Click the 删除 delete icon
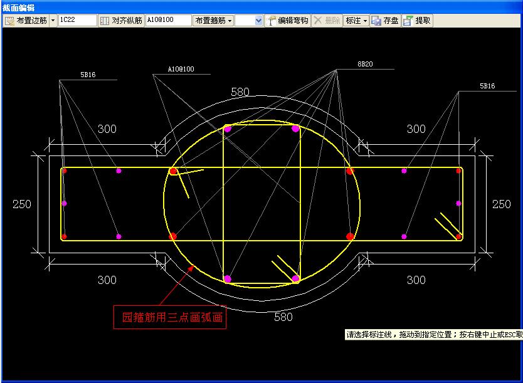The image size is (523, 383). tap(326, 20)
